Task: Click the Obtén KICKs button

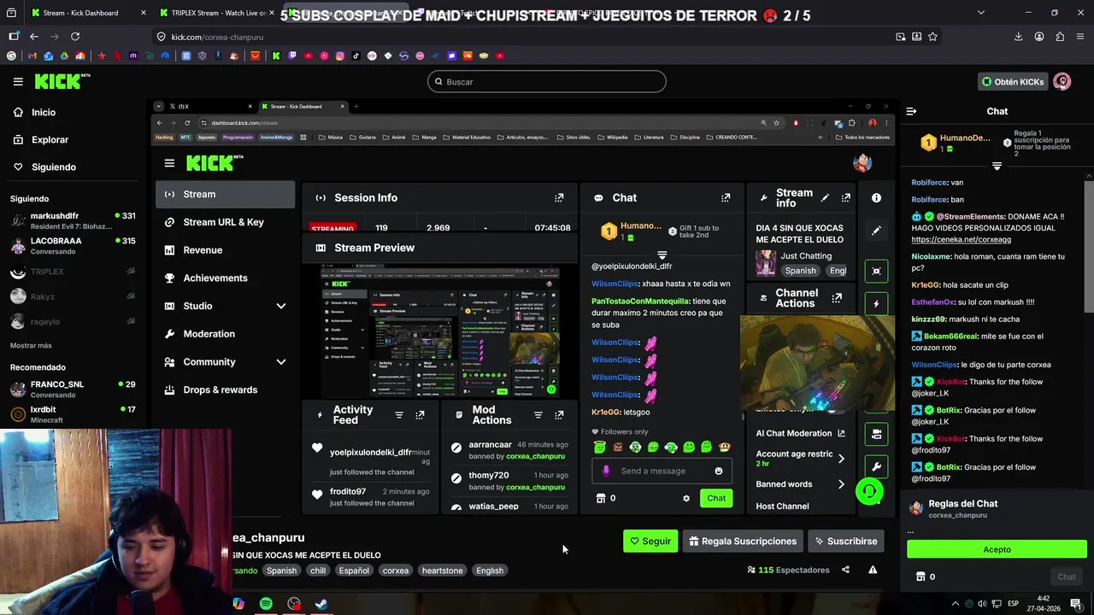Action: coord(1013,81)
